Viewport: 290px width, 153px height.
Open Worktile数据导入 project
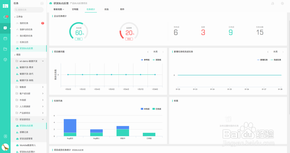tap(28, 145)
